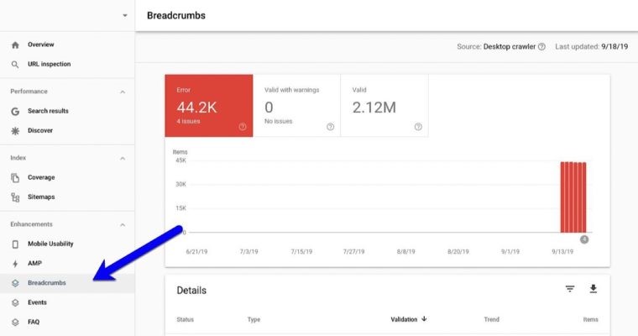Go to Overview page
Screen dimensions: 638x336
pos(40,45)
